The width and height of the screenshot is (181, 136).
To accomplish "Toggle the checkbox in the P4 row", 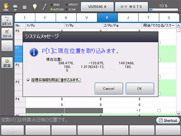I will (x=159, y=111).
